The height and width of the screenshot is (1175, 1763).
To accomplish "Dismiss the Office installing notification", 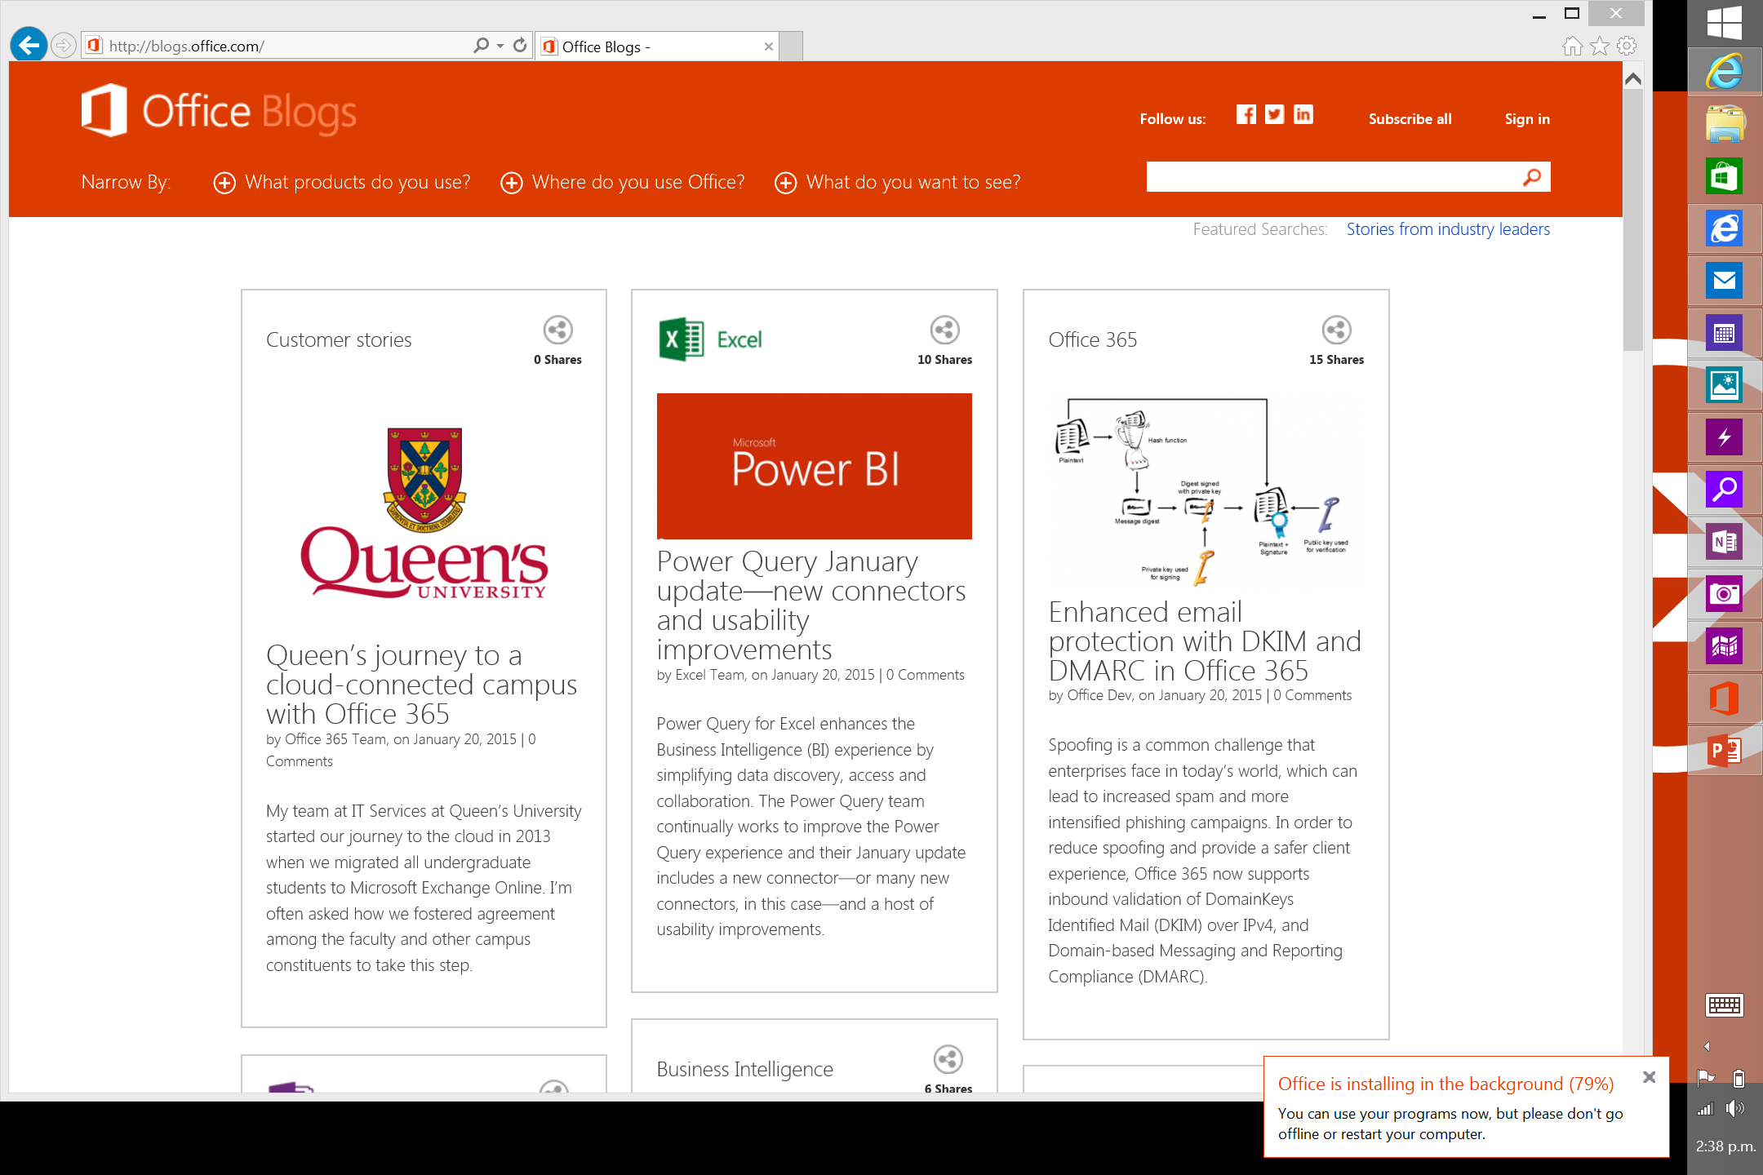I will tap(1649, 1077).
